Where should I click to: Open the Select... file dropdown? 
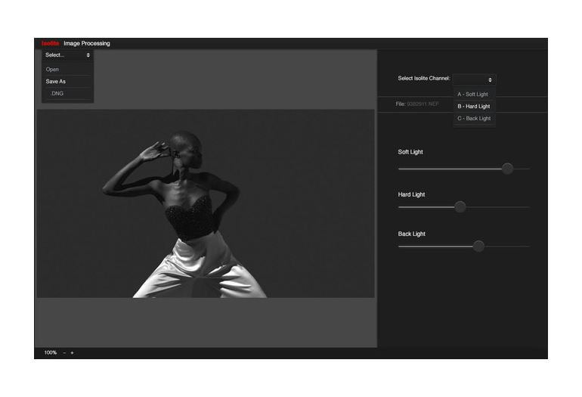click(x=67, y=55)
